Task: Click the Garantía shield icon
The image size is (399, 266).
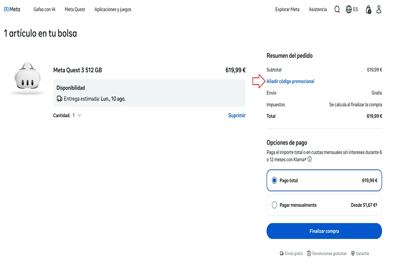Action: coord(353,254)
